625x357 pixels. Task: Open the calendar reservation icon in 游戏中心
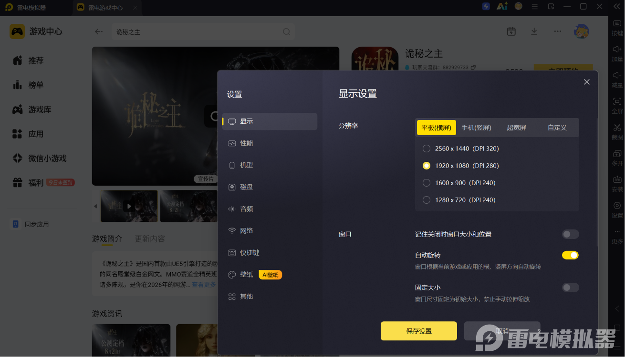tap(511, 31)
